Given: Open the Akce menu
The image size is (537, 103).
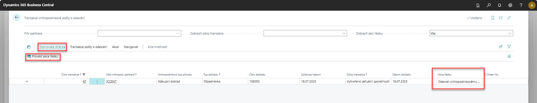Looking at the screenshot, I should coord(115,47).
